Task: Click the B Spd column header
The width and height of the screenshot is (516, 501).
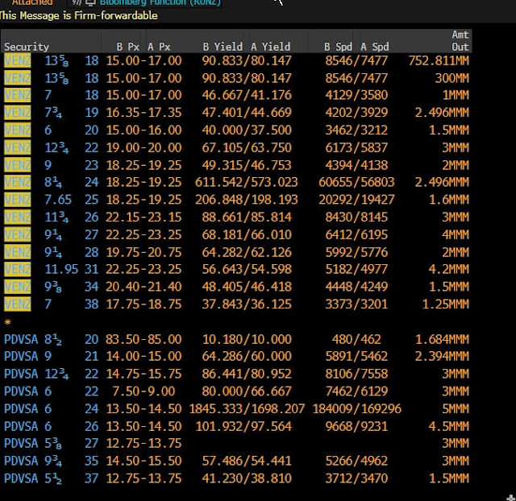Action: click(x=338, y=47)
